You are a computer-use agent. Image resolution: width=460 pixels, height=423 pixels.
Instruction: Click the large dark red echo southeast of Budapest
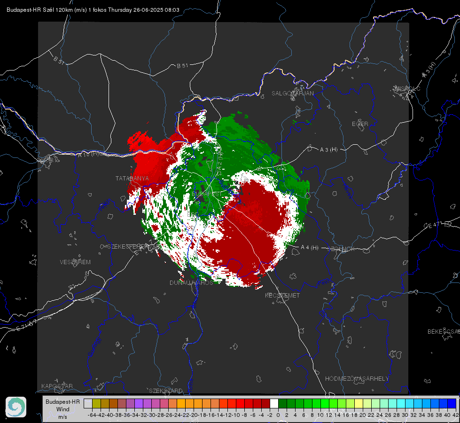pyautogui.click(x=249, y=232)
